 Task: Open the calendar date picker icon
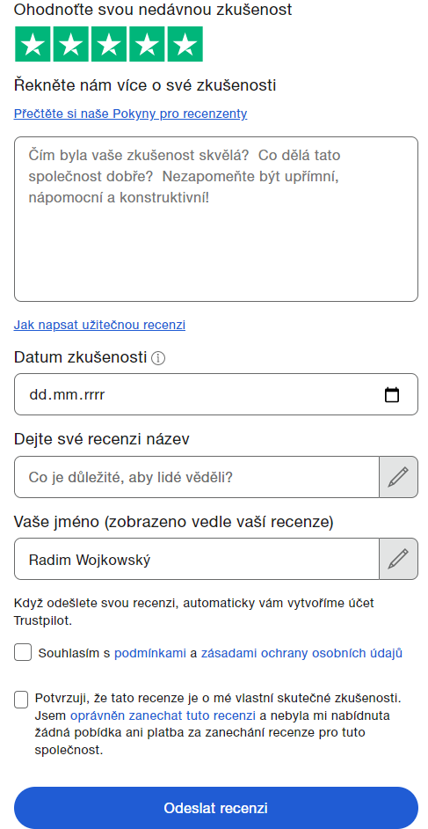tap(392, 395)
